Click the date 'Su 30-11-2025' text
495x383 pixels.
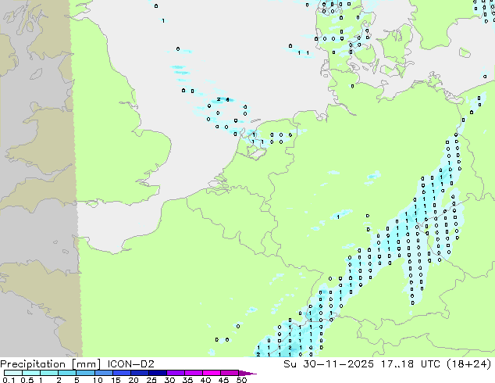pyautogui.click(x=329, y=364)
